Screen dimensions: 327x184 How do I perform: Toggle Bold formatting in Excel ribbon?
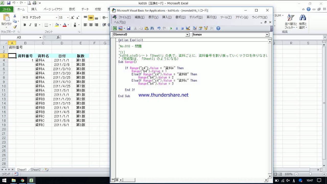tap(25, 25)
